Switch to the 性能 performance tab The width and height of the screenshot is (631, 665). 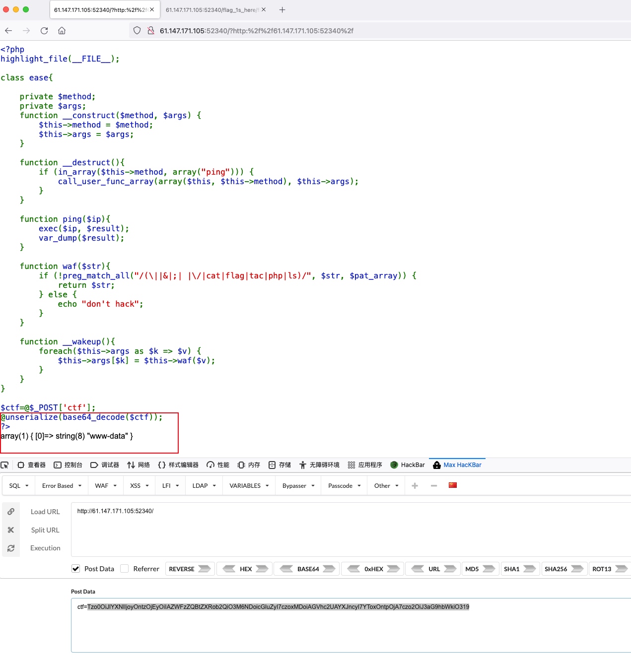coord(218,465)
